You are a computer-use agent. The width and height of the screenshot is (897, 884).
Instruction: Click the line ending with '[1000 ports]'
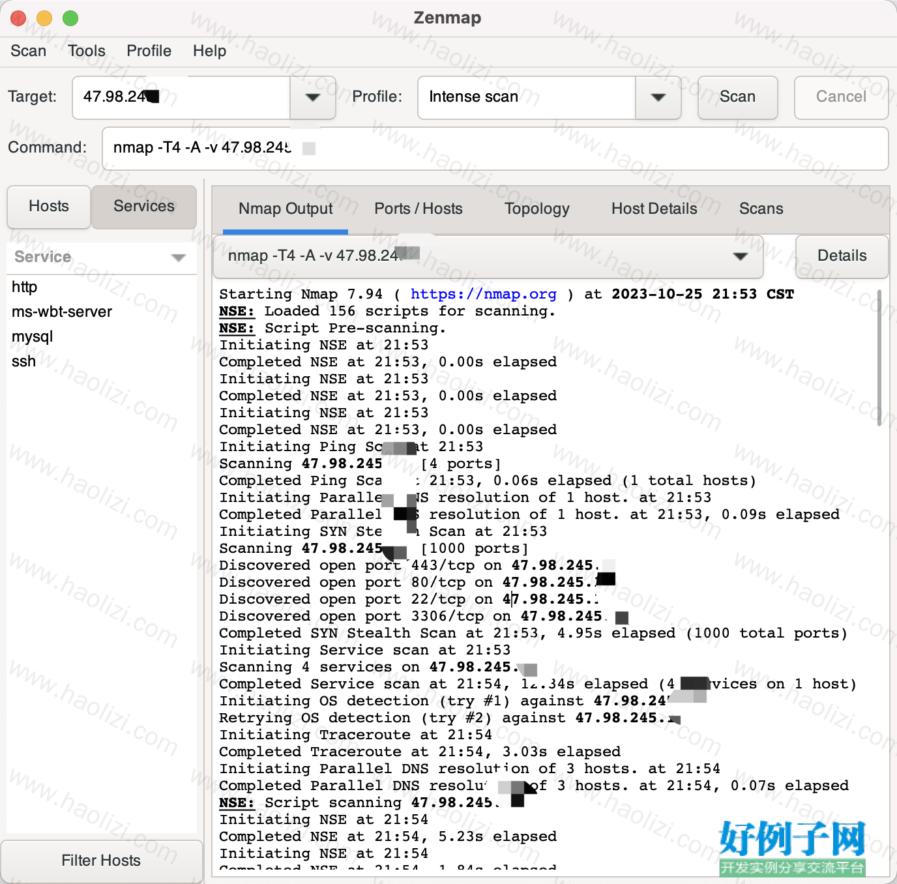[x=374, y=548]
